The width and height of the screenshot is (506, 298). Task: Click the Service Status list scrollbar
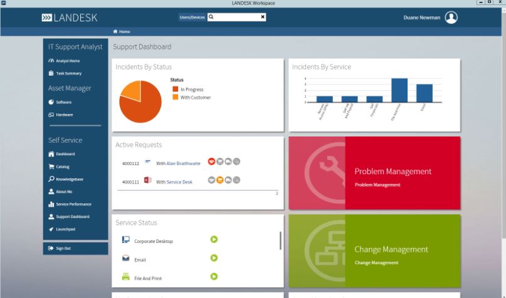tap(280, 240)
